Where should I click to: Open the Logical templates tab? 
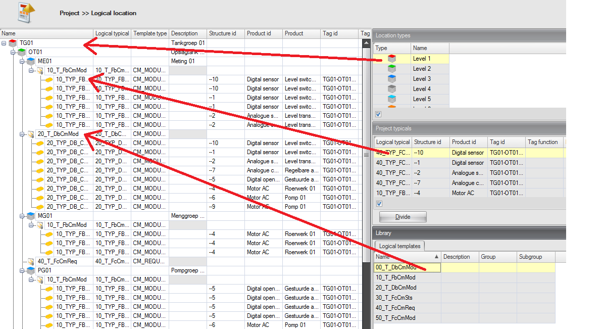399,246
